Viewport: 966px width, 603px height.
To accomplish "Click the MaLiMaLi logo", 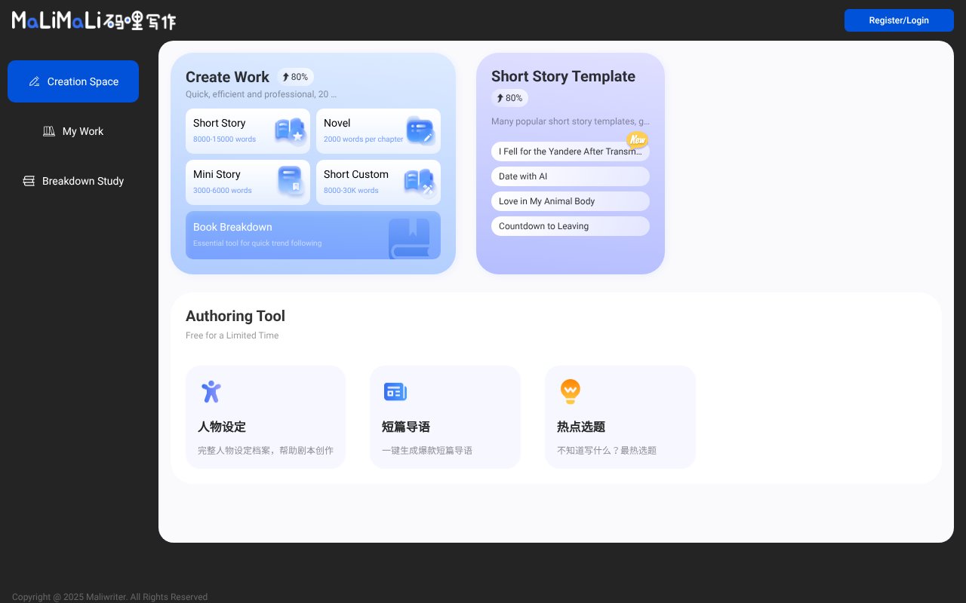I will [x=93, y=20].
